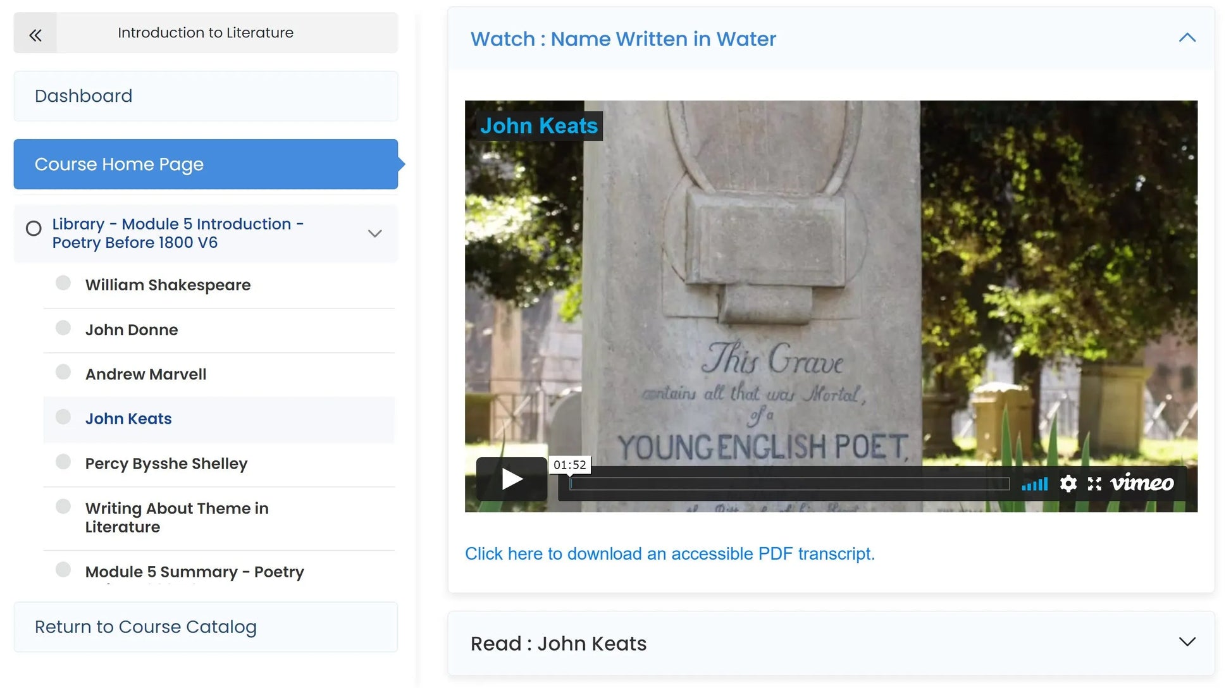Seek along the video progress bar
This screenshot has height=688, width=1231.
788,484
